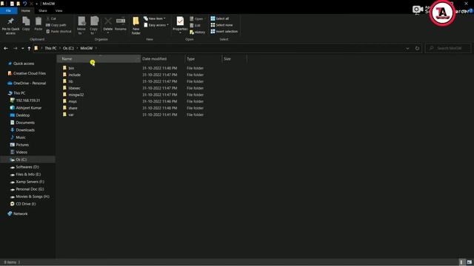Open Softwares (D:) drive
Image resolution: width=474 pixels, height=266 pixels.
click(x=27, y=167)
